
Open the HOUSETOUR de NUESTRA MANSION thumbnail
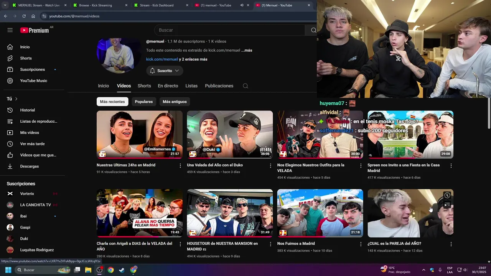pos(230,213)
